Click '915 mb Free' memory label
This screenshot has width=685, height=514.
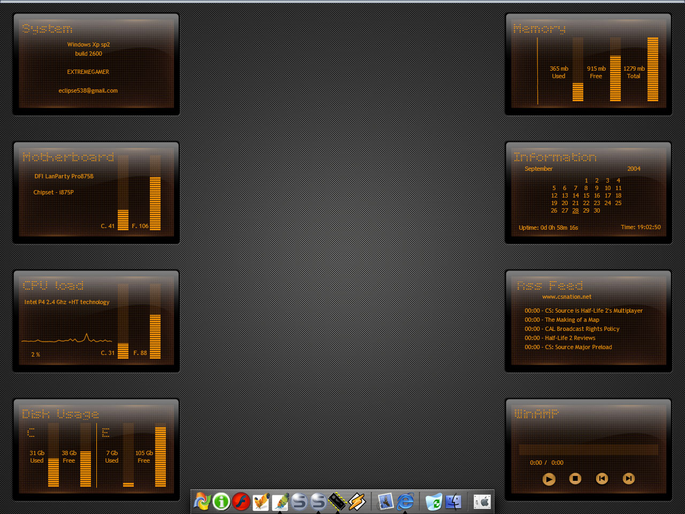point(596,72)
